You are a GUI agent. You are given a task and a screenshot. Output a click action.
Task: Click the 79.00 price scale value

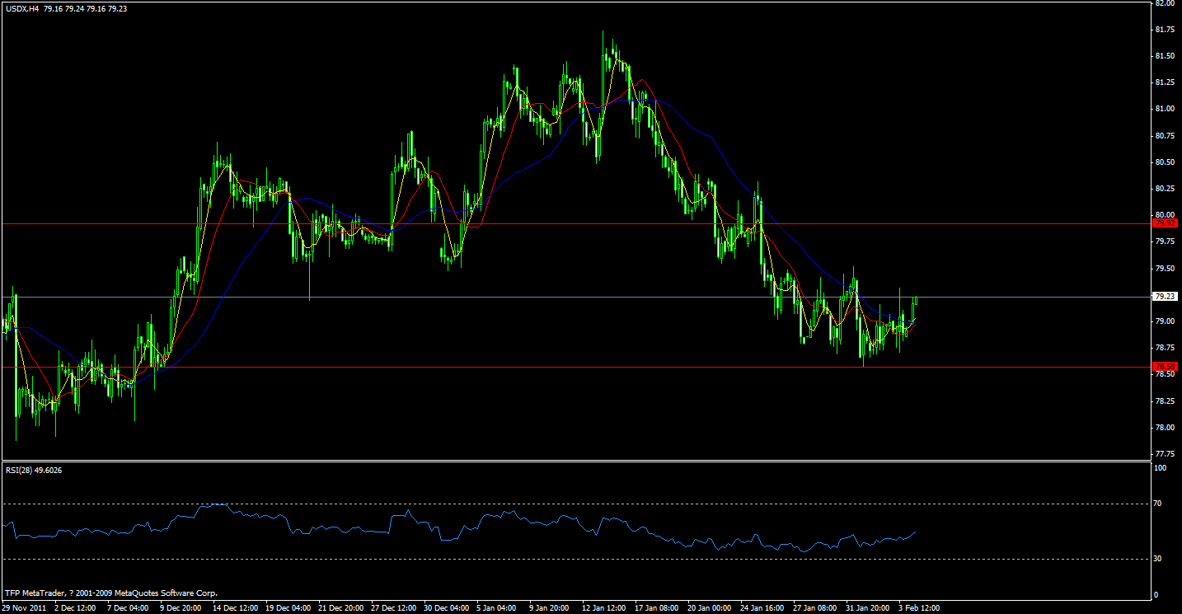click(1165, 321)
